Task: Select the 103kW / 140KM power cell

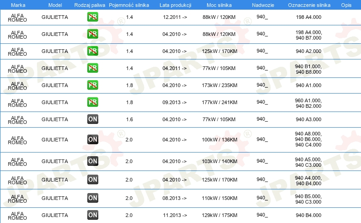Action: 219,161
